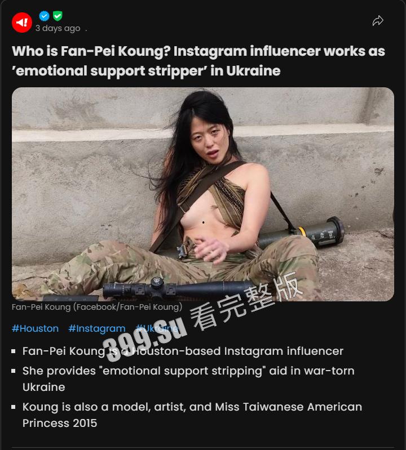Click the small dot after "3 days ago"

tap(86, 30)
